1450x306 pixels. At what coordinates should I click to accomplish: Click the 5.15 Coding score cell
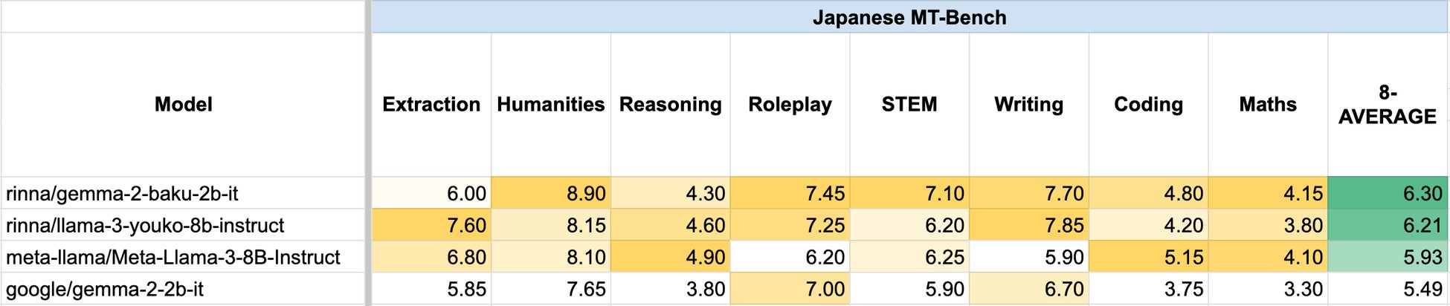pyautogui.click(x=1148, y=257)
